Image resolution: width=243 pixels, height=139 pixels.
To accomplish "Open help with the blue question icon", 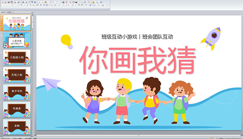I will pos(101,2).
